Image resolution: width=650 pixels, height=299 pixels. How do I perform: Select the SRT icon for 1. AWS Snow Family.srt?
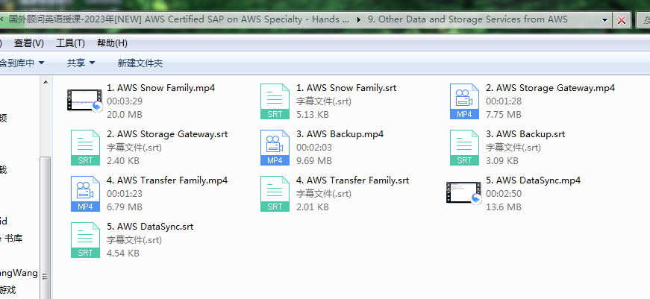tap(275, 101)
